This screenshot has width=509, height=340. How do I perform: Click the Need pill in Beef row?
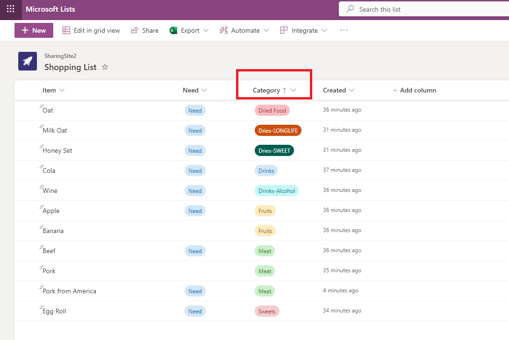(x=195, y=251)
